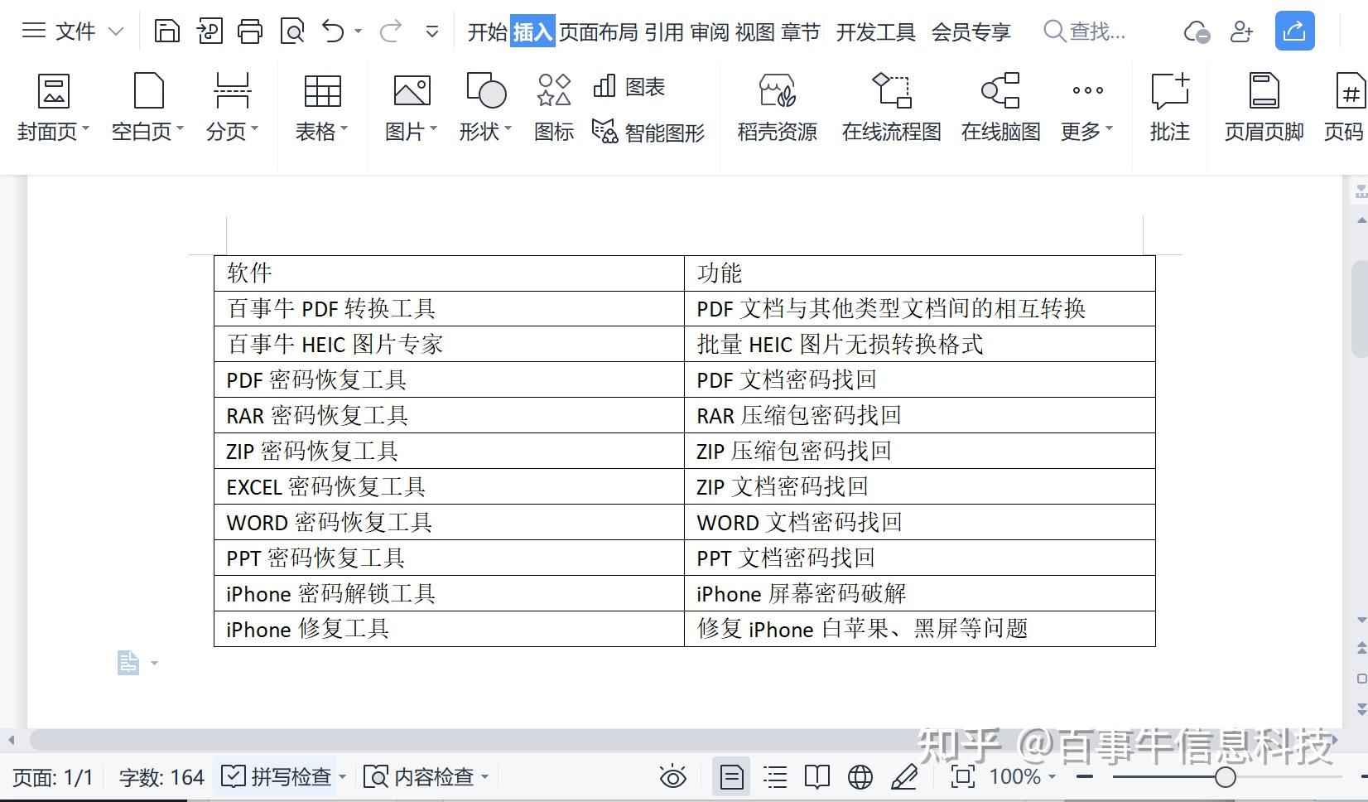Image resolution: width=1368 pixels, height=802 pixels.
Task: Click the 查找 search field
Action: [x=1085, y=31]
